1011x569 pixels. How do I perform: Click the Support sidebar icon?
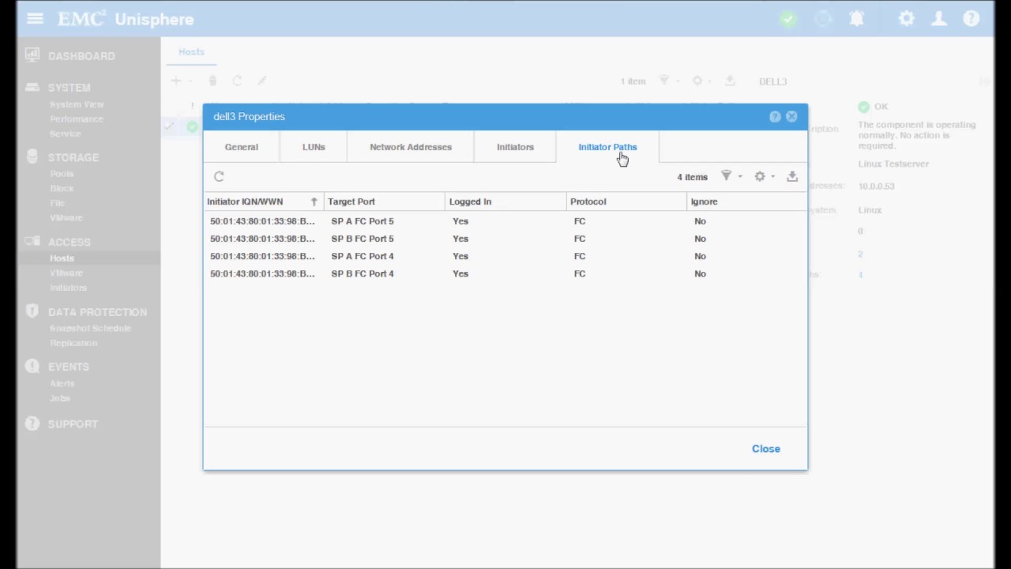[x=32, y=424]
